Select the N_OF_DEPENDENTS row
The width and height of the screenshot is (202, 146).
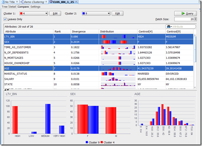(99, 53)
